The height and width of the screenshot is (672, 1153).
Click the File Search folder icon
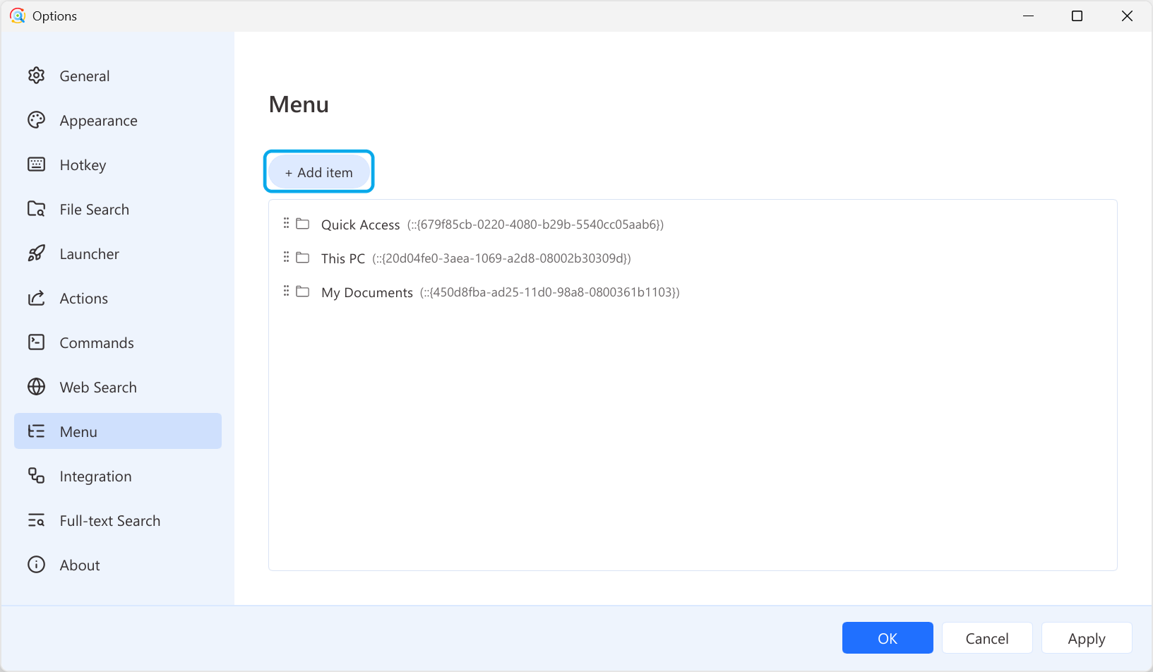36,209
